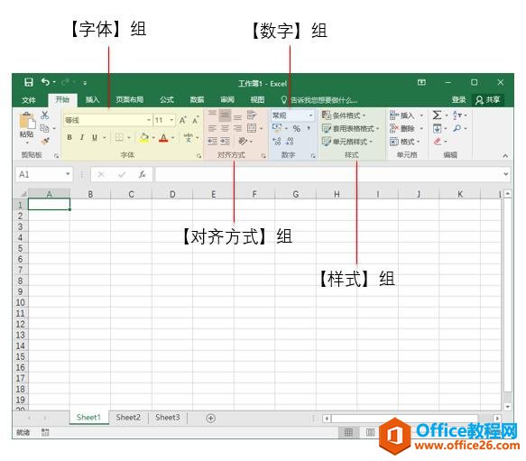Screen dimensions: 526x461
Task: Open 对齐方式 group dialog launcher
Action: [x=263, y=156]
